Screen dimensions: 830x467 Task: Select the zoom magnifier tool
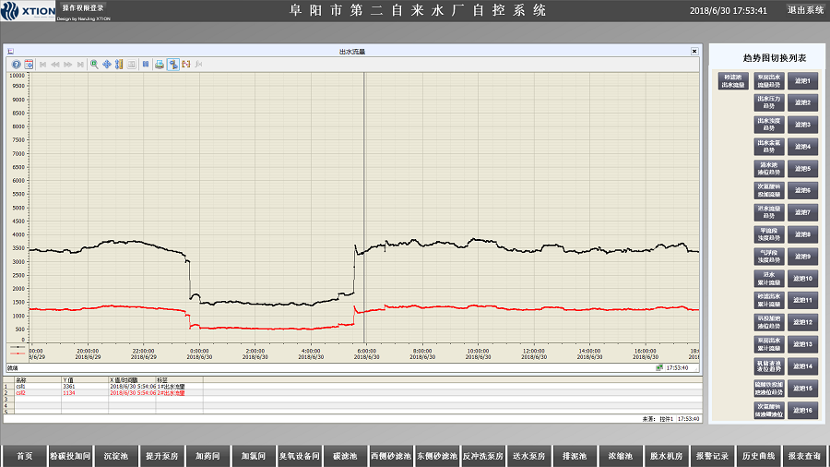point(94,64)
